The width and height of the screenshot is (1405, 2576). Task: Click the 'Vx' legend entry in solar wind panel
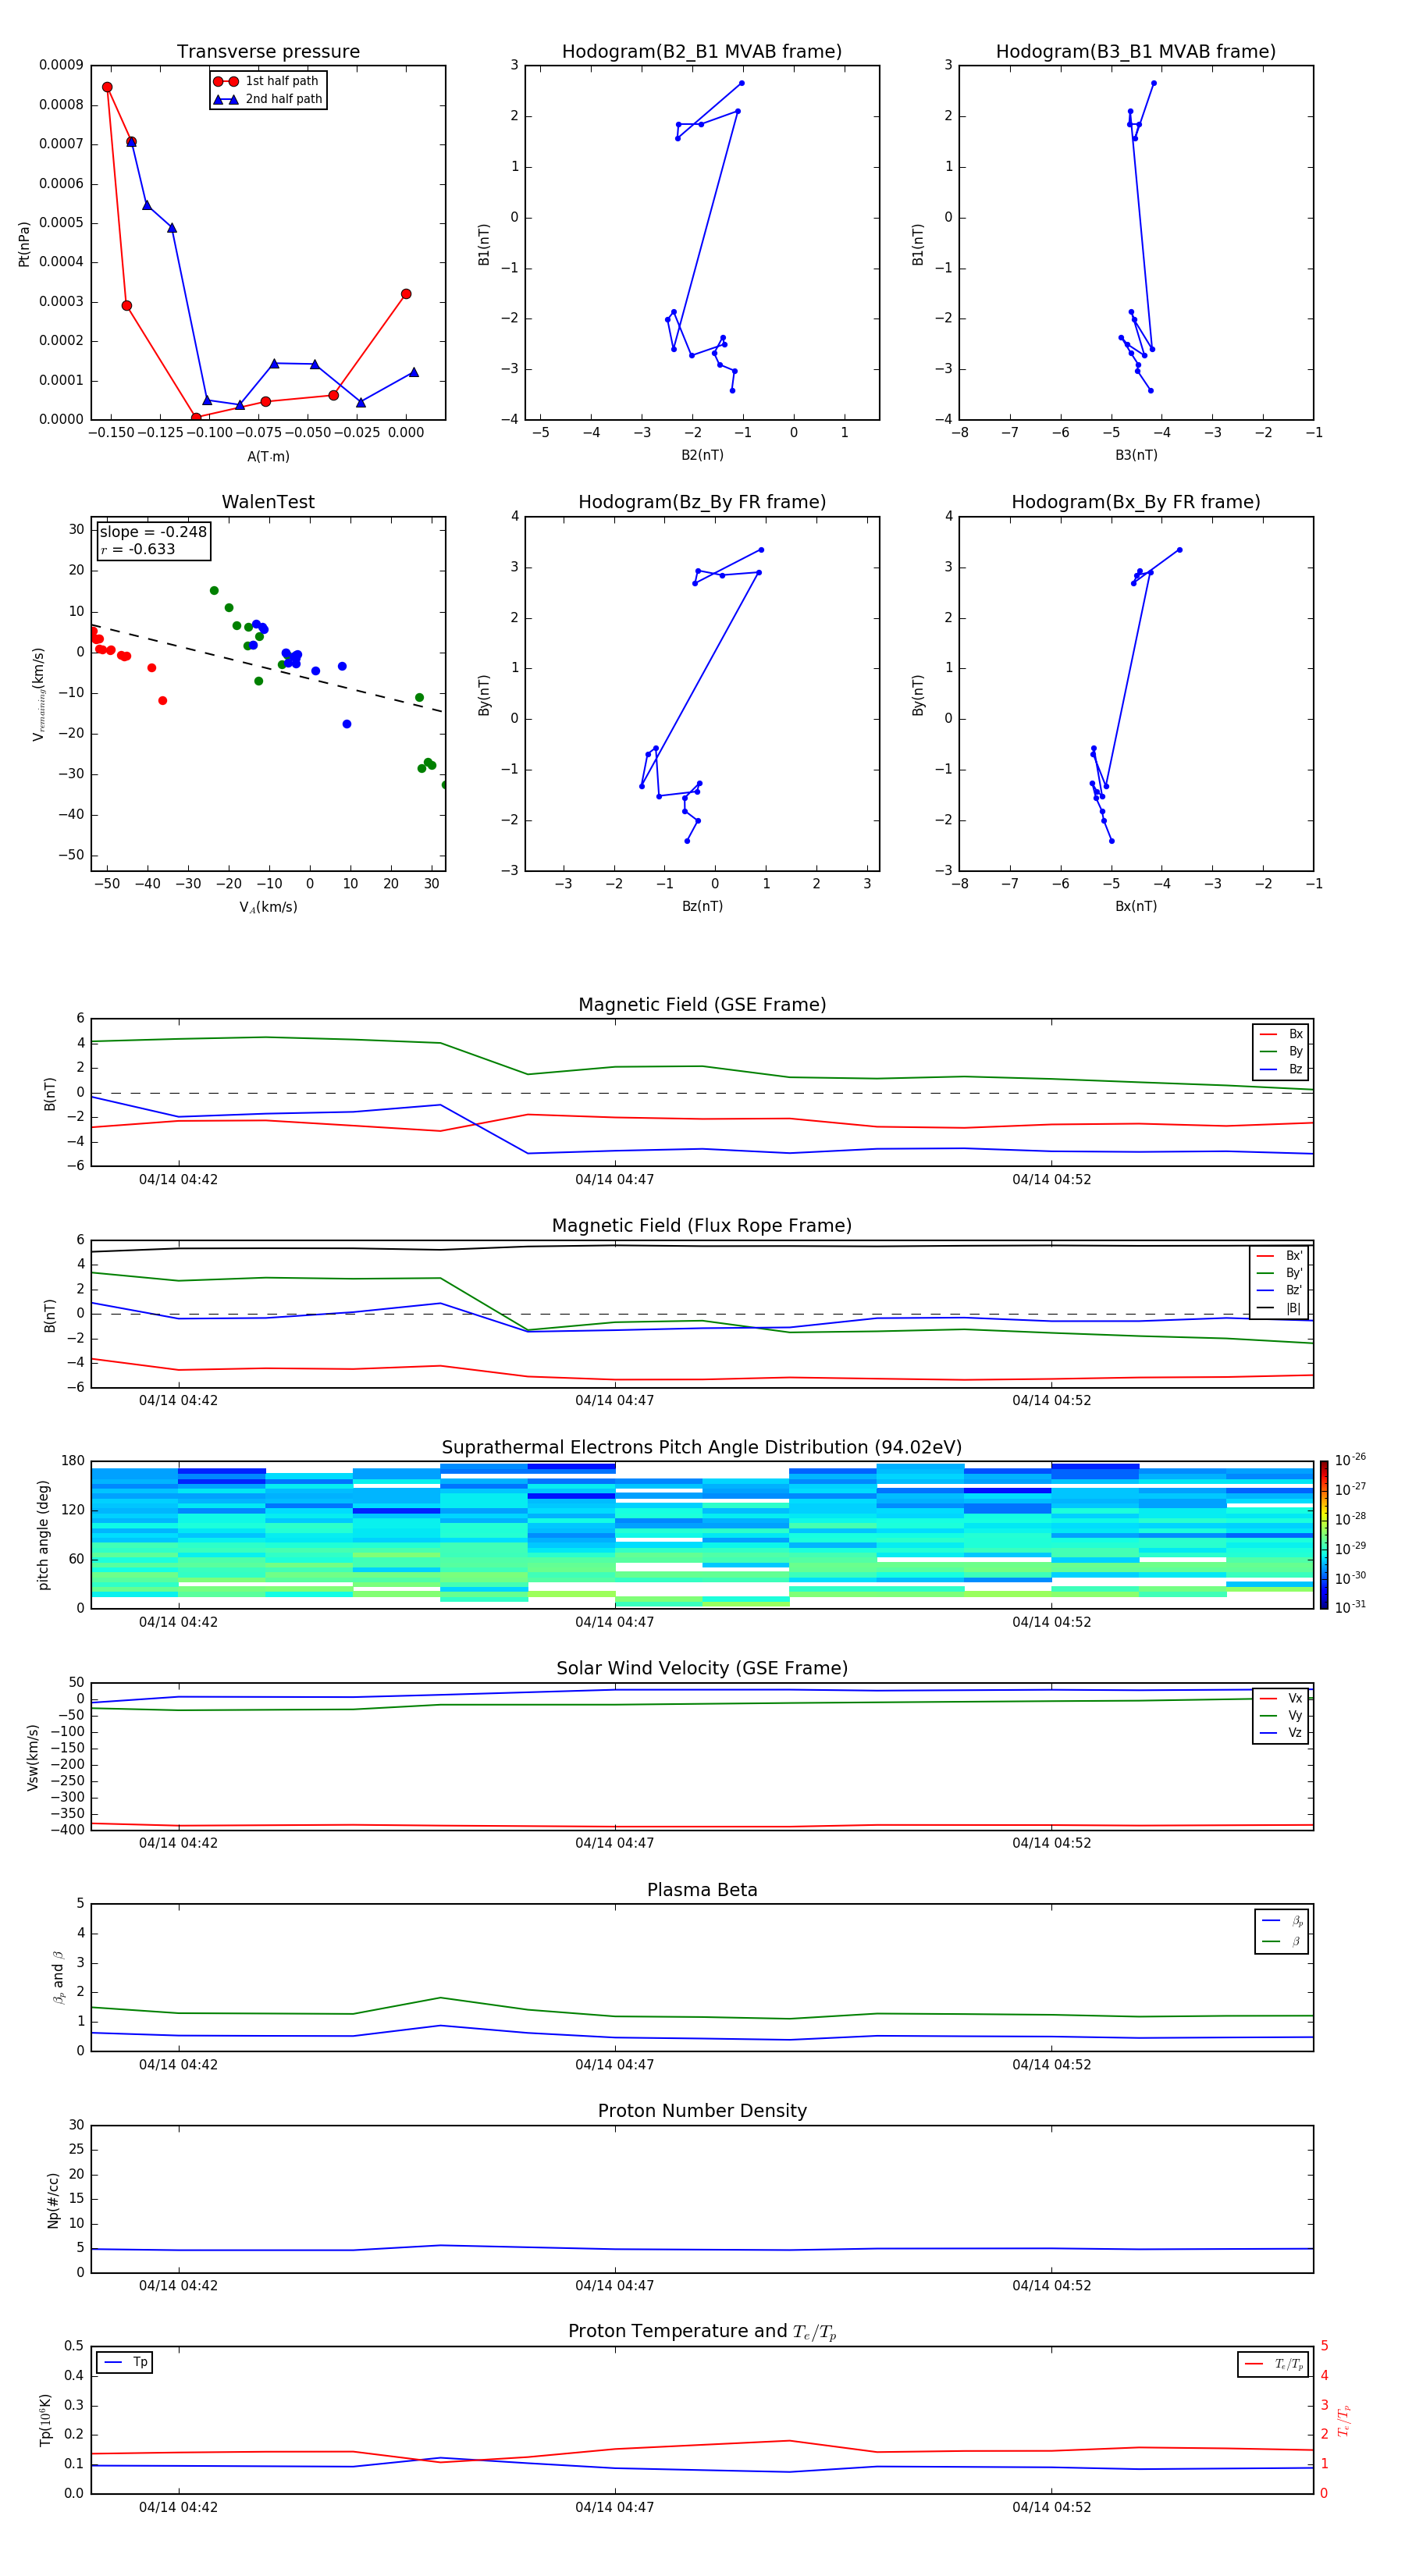1281,1699
